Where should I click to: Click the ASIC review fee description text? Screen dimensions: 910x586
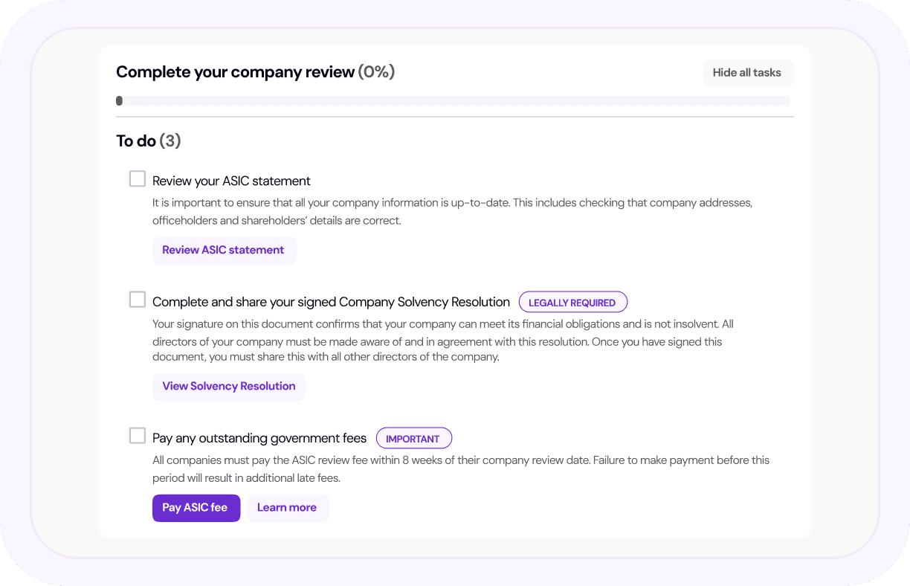tap(460, 469)
